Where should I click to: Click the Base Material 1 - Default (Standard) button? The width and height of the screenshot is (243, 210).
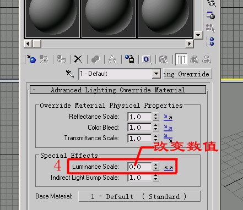139,196
